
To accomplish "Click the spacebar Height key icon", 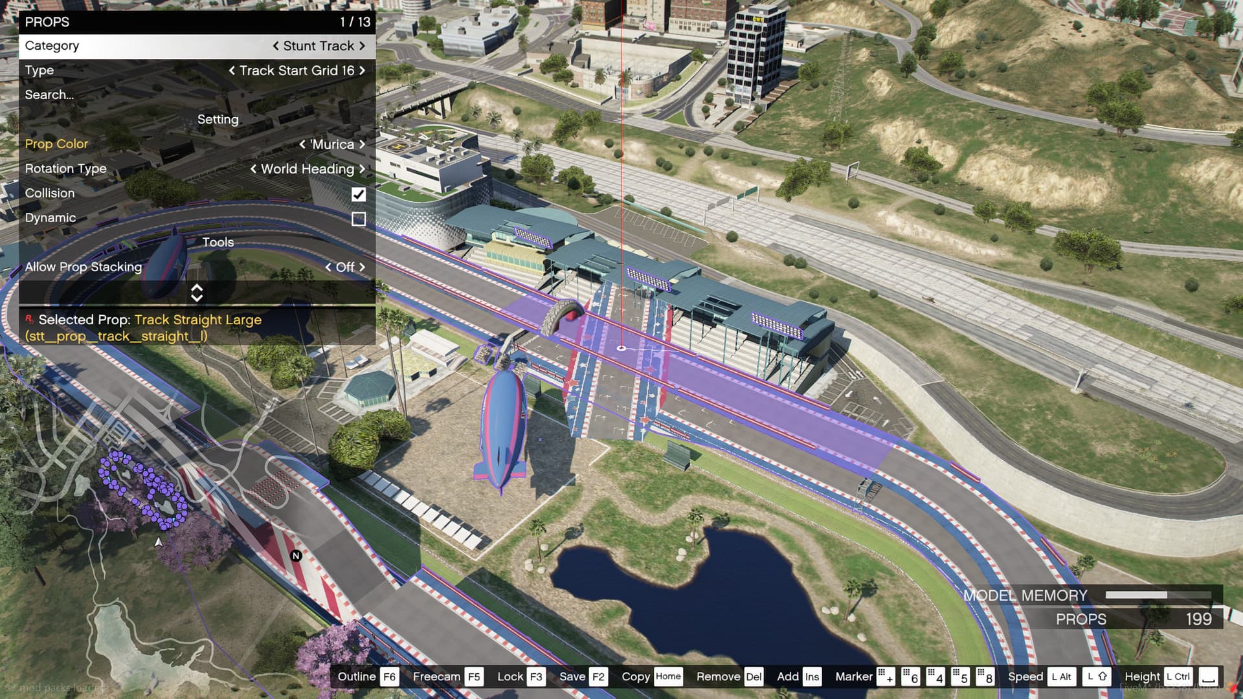I will pyautogui.click(x=1208, y=676).
